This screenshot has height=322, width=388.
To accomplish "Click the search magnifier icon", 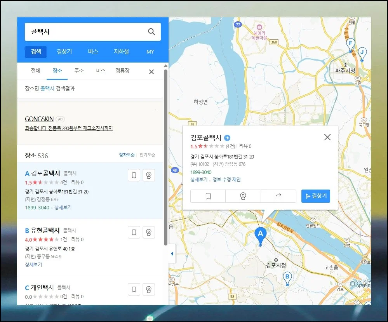I will click(151, 31).
